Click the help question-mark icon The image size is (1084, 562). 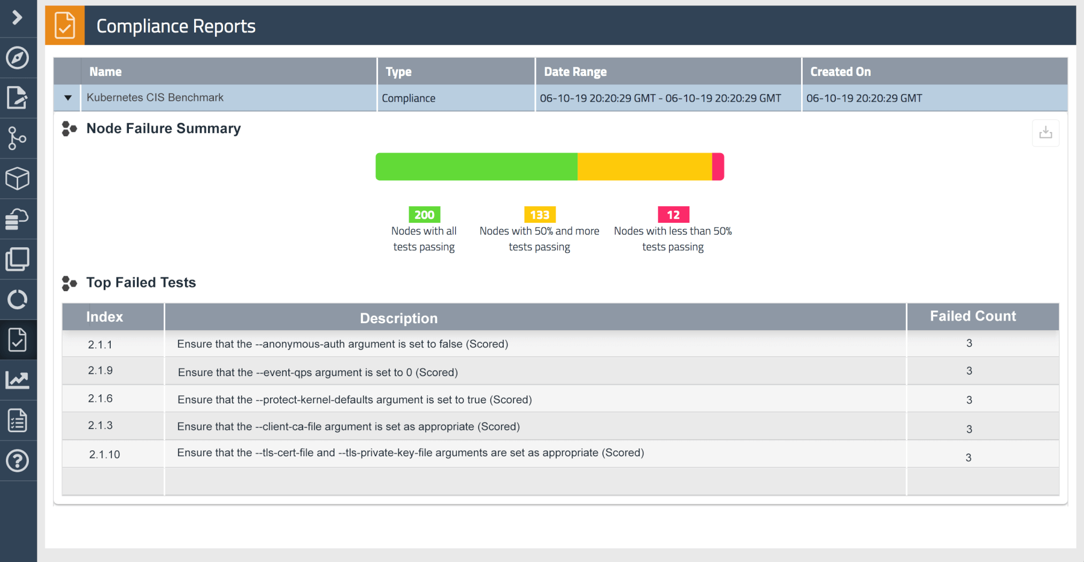coord(18,460)
